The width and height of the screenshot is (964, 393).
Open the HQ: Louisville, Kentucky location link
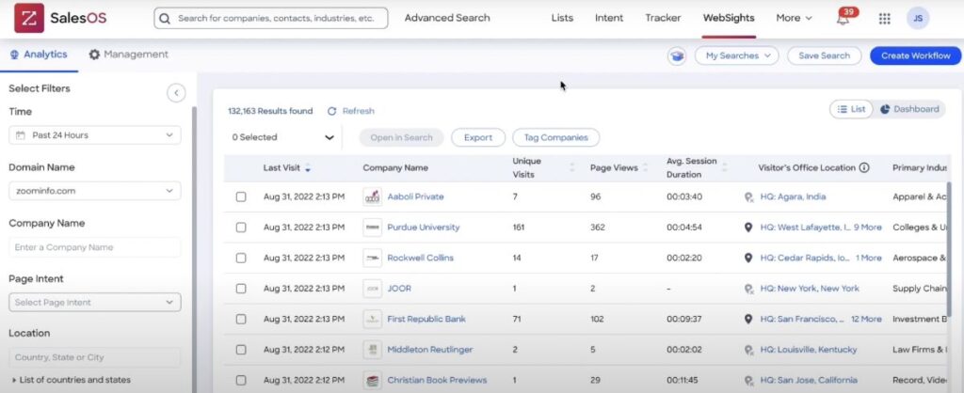tap(809, 350)
